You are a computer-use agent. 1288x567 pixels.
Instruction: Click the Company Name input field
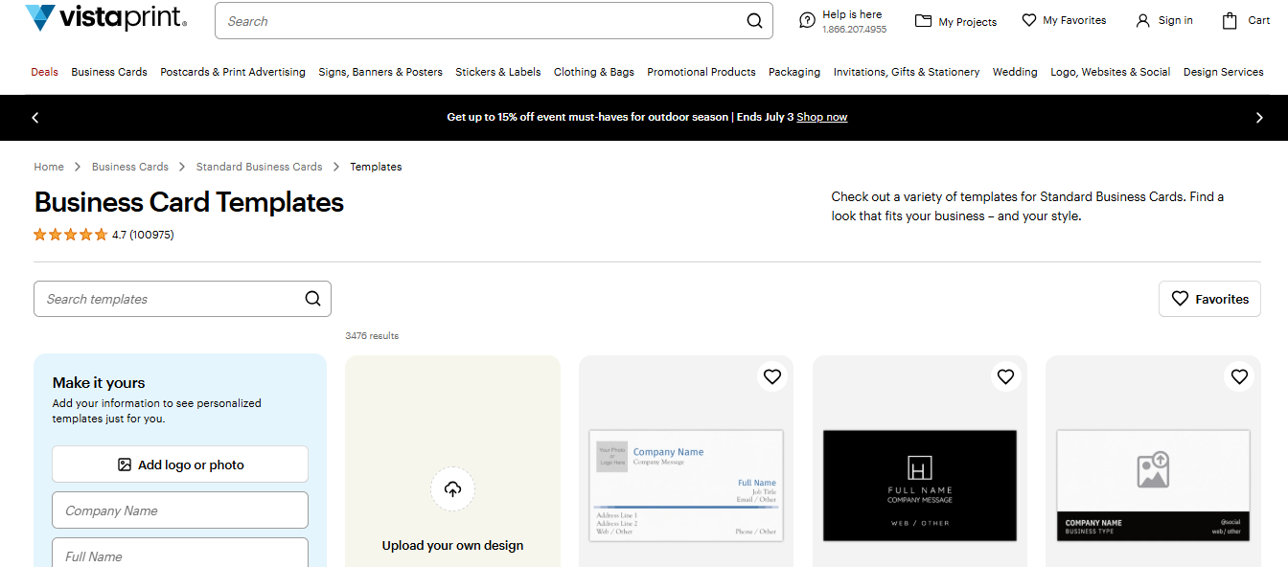pyautogui.click(x=180, y=510)
